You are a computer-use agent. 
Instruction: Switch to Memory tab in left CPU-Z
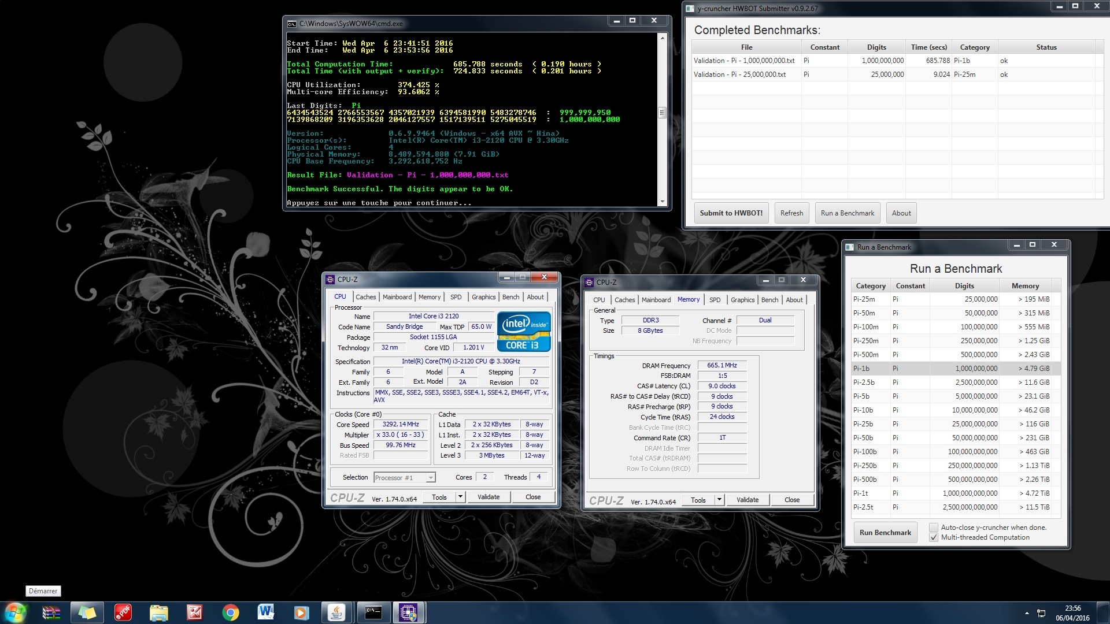[430, 297]
